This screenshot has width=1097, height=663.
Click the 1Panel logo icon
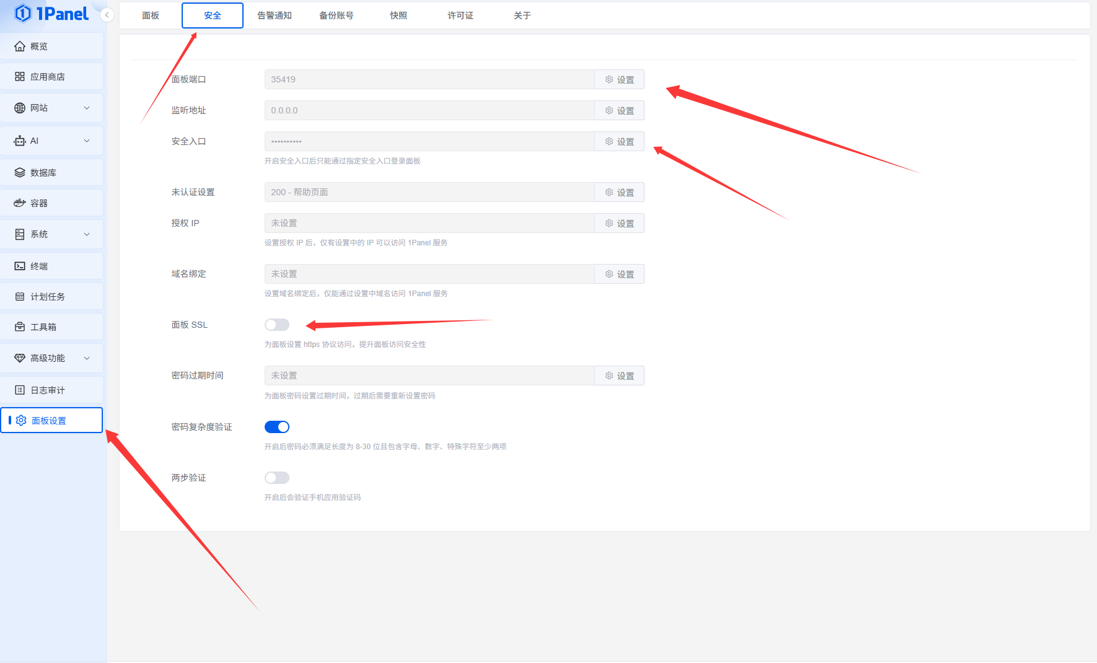click(x=23, y=13)
